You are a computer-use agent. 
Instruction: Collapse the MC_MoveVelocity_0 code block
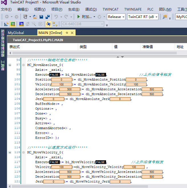pyautogui.click(x=10, y=152)
